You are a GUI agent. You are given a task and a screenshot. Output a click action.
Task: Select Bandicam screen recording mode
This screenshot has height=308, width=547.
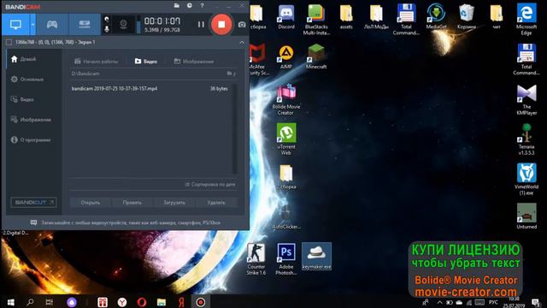[15, 25]
